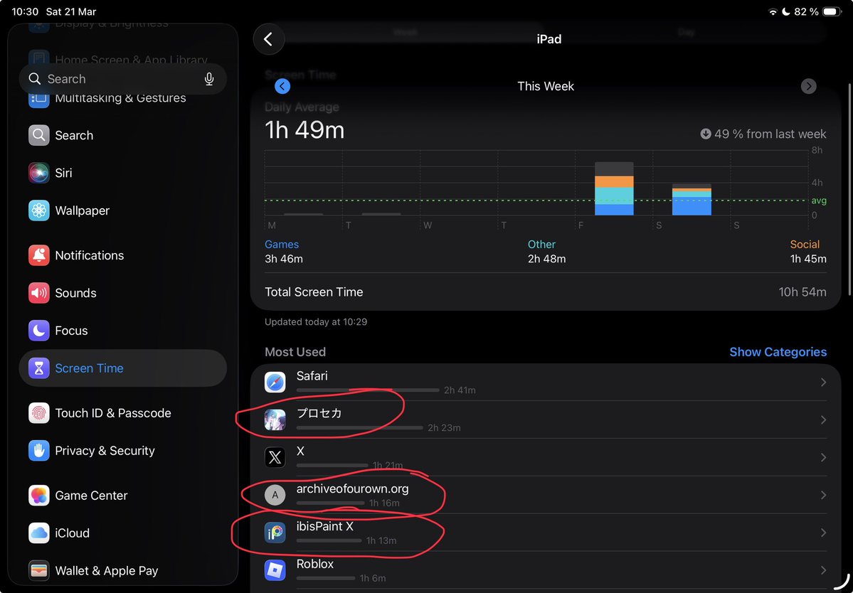Tap the Privacy & Security hand icon
Viewport: 853px width, 593px height.
(38, 451)
